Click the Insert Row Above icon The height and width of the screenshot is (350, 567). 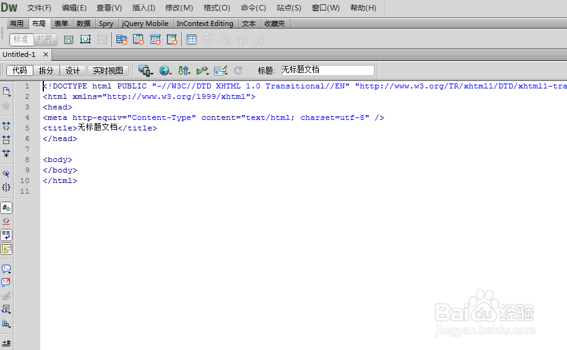(x=208, y=40)
